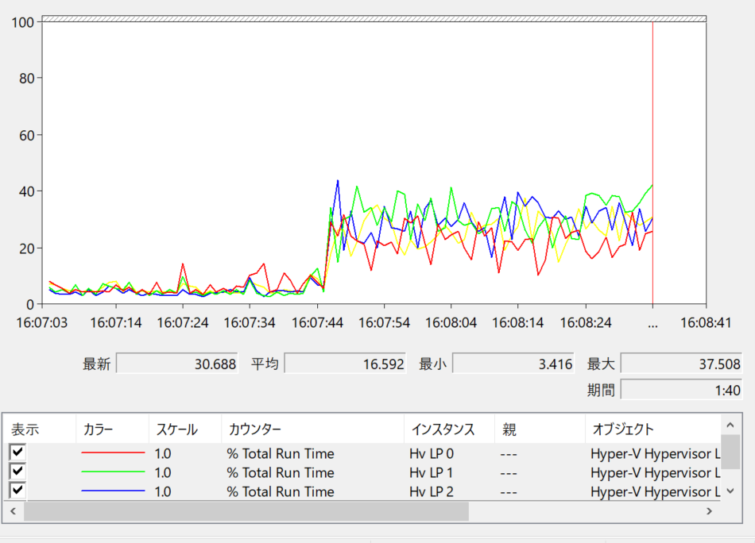Click the 最大 value field 37.508
Image resolution: width=755 pixels, height=543 pixels.
tap(681, 364)
